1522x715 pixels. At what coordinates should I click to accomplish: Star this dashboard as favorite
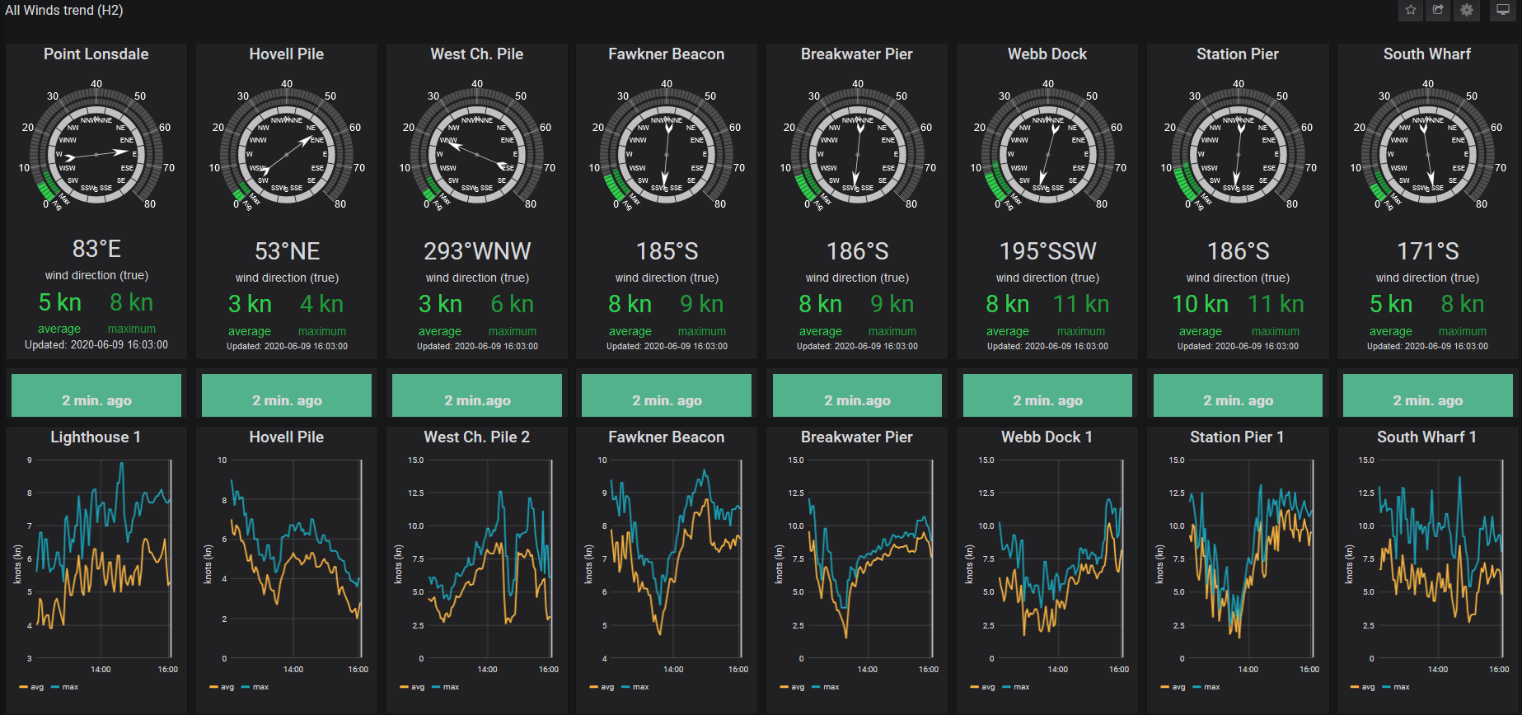(x=1411, y=10)
